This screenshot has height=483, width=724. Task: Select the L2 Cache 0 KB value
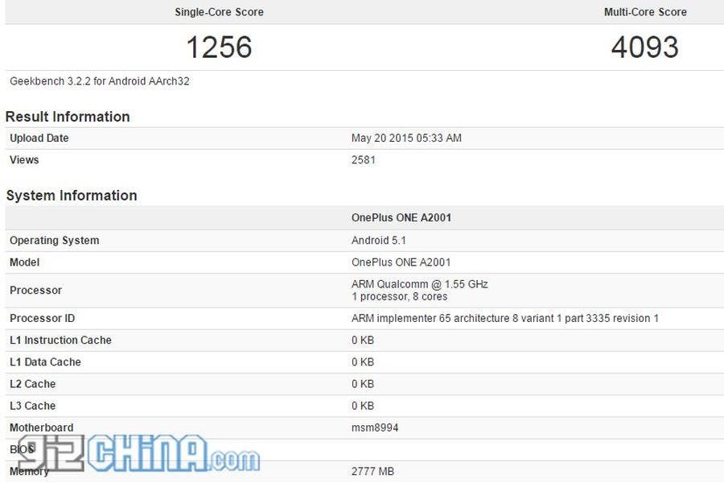[x=363, y=384]
